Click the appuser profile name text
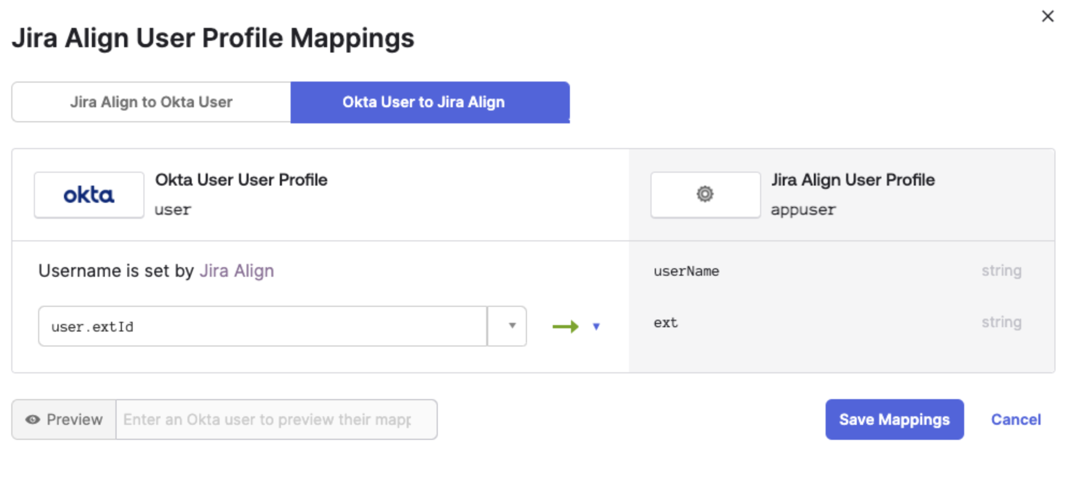 [x=803, y=210]
